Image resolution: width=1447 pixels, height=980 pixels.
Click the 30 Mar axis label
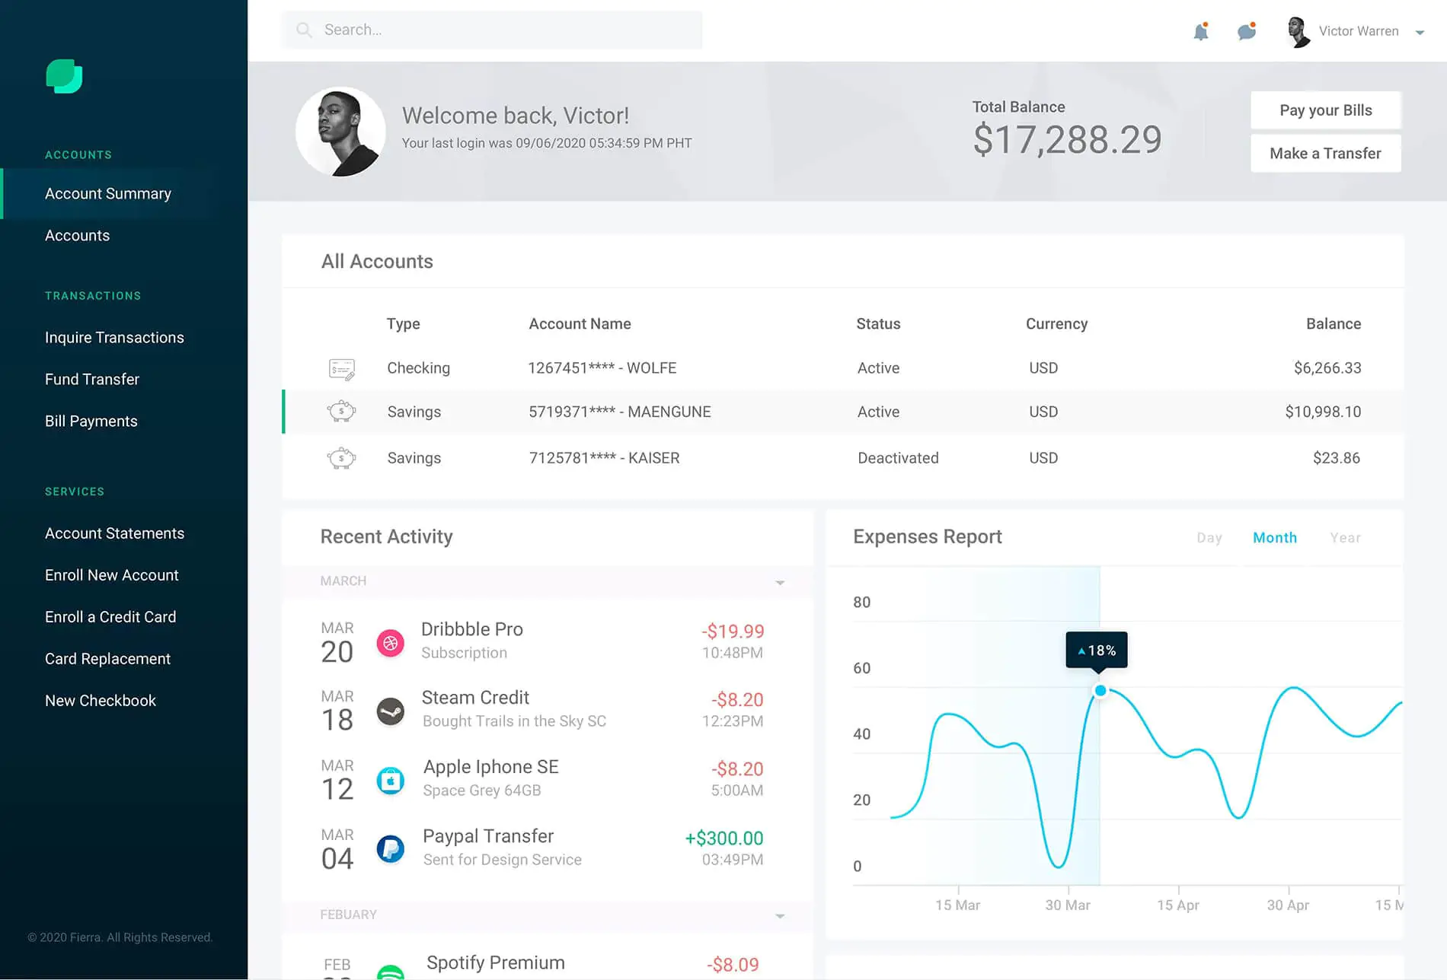coord(1068,905)
